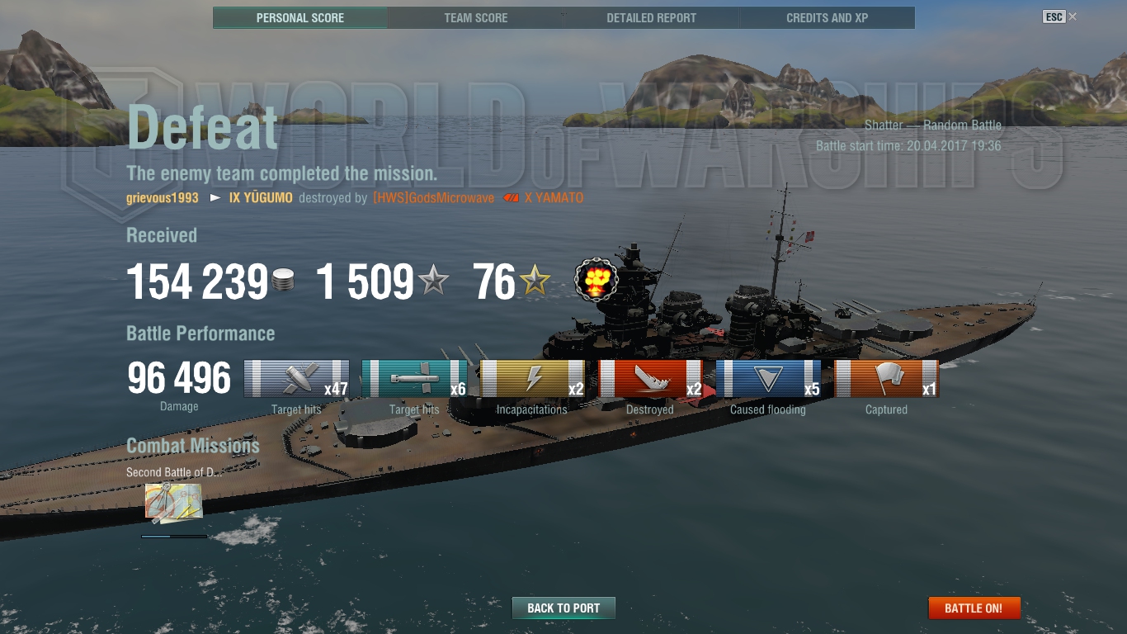Click the red Destroyed ship ribbon
Image resolution: width=1127 pixels, height=634 pixels.
click(650, 379)
